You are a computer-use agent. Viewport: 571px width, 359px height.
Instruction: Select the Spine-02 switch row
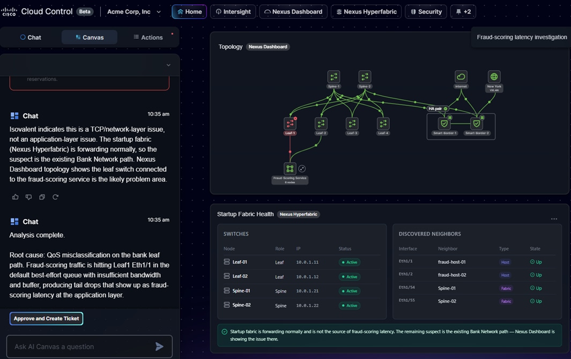pyautogui.click(x=301, y=305)
